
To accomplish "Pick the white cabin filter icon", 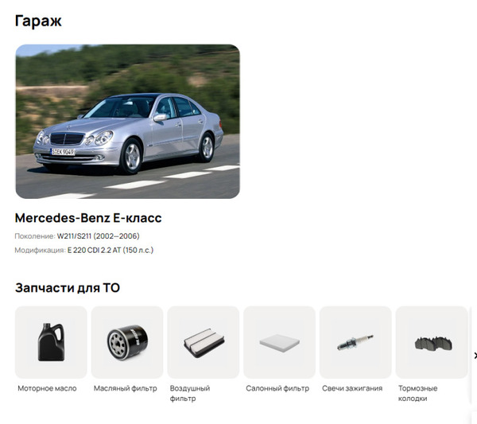I will pyautogui.click(x=279, y=342).
